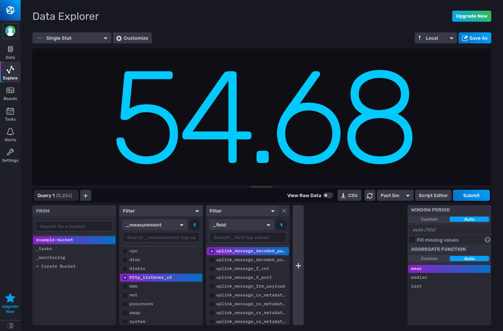Check the cpu measurement checkbox
This screenshot has height=331, width=503.
pyautogui.click(x=125, y=251)
